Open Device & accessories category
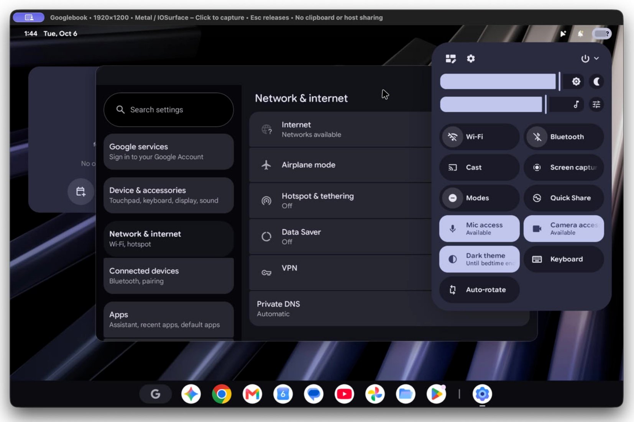This screenshot has height=422, width=634. 169,195
